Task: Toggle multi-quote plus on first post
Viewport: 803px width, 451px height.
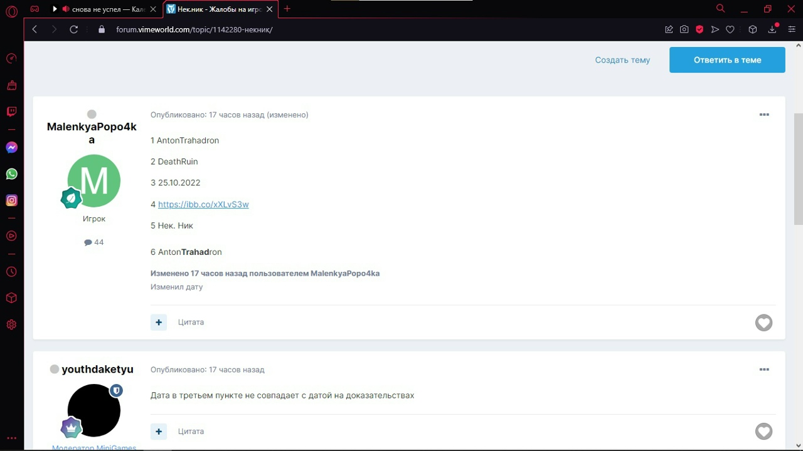Action: click(x=159, y=322)
